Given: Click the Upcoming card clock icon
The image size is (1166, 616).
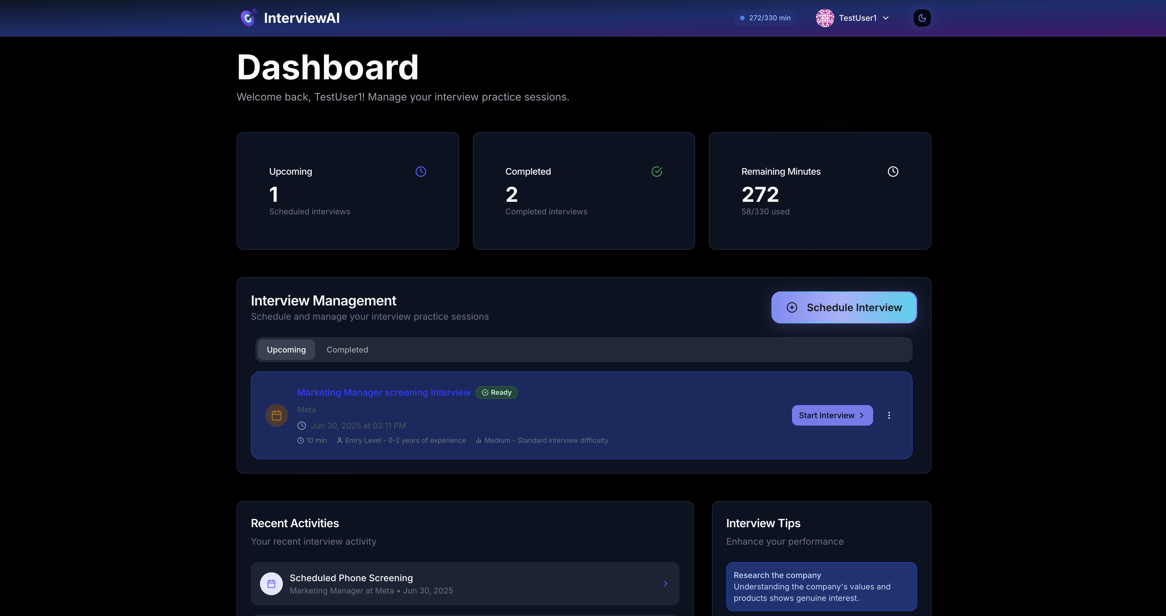Looking at the screenshot, I should click(421, 172).
